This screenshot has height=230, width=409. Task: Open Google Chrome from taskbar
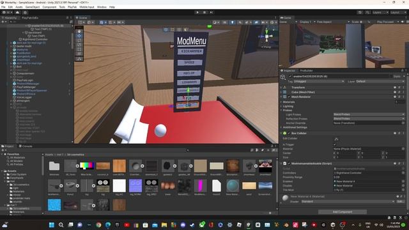pos(98,225)
